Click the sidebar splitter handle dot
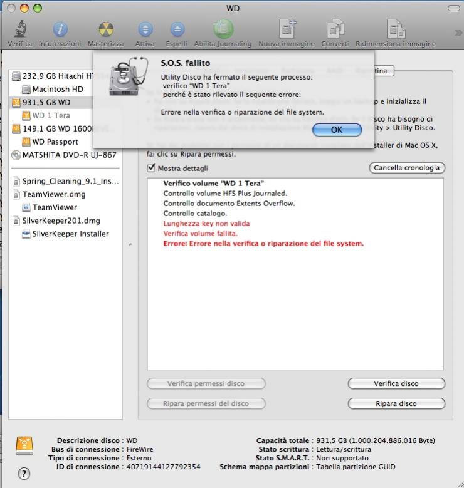Screen dimensions: 464x488 click(130, 244)
